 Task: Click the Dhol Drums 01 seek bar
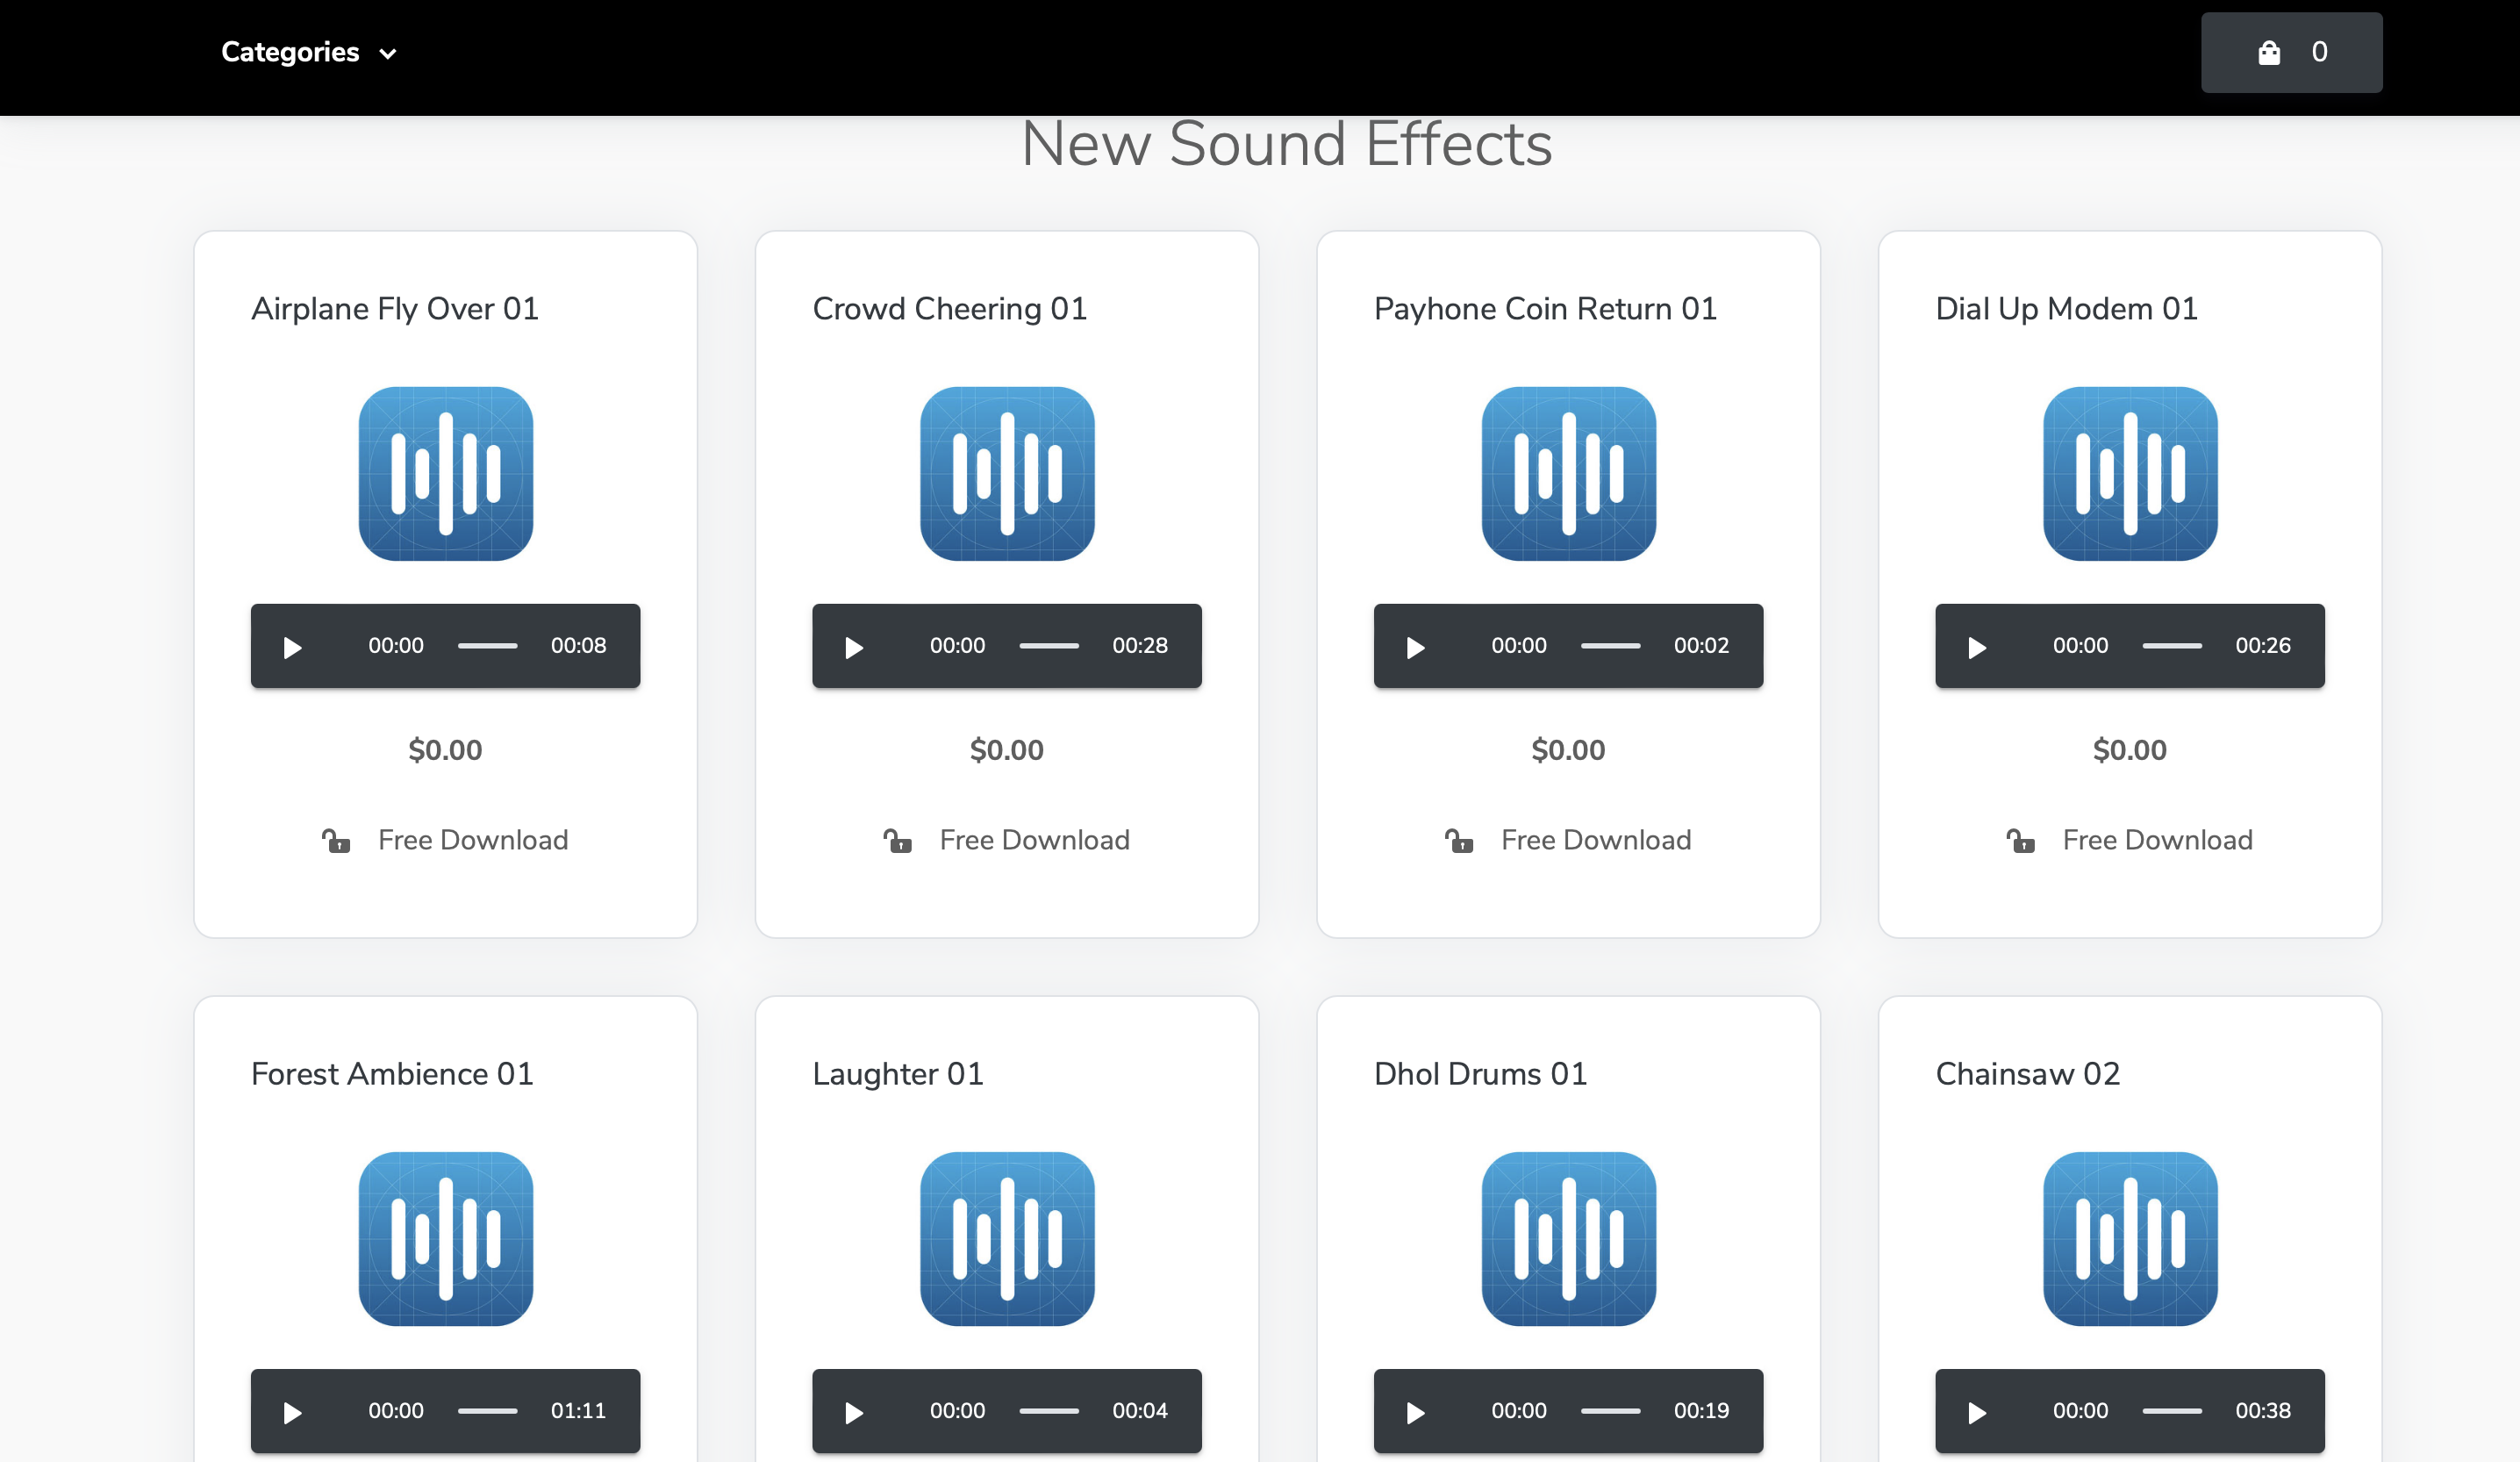tap(1610, 1411)
